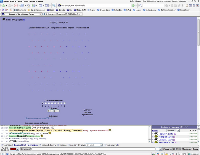The height and width of the screenshot is (155, 200).
Task: Open the Вид menu
Action: click(x=144, y=1)
